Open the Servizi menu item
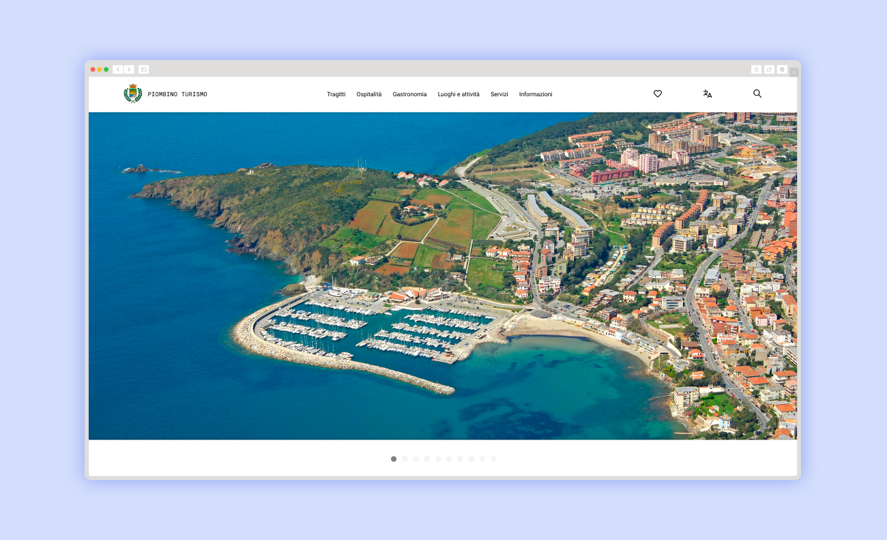 tap(499, 94)
